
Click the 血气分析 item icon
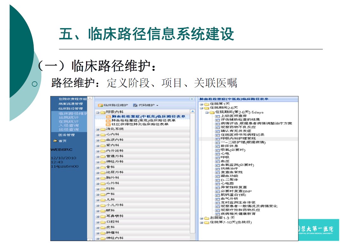click(217, 199)
